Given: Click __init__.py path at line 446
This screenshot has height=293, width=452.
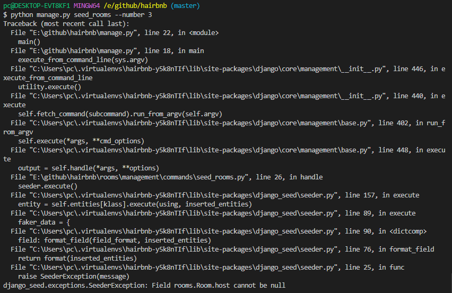Looking at the screenshot, I should (x=207, y=69).
